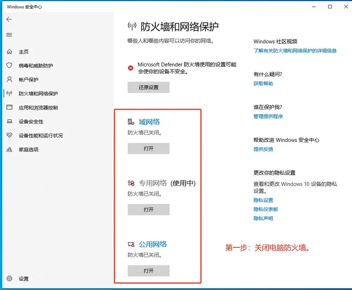Image resolution: width=352 pixels, height=290 pixels.
Task: Click the firewall antenna icon in sidebar
Action: [9, 94]
